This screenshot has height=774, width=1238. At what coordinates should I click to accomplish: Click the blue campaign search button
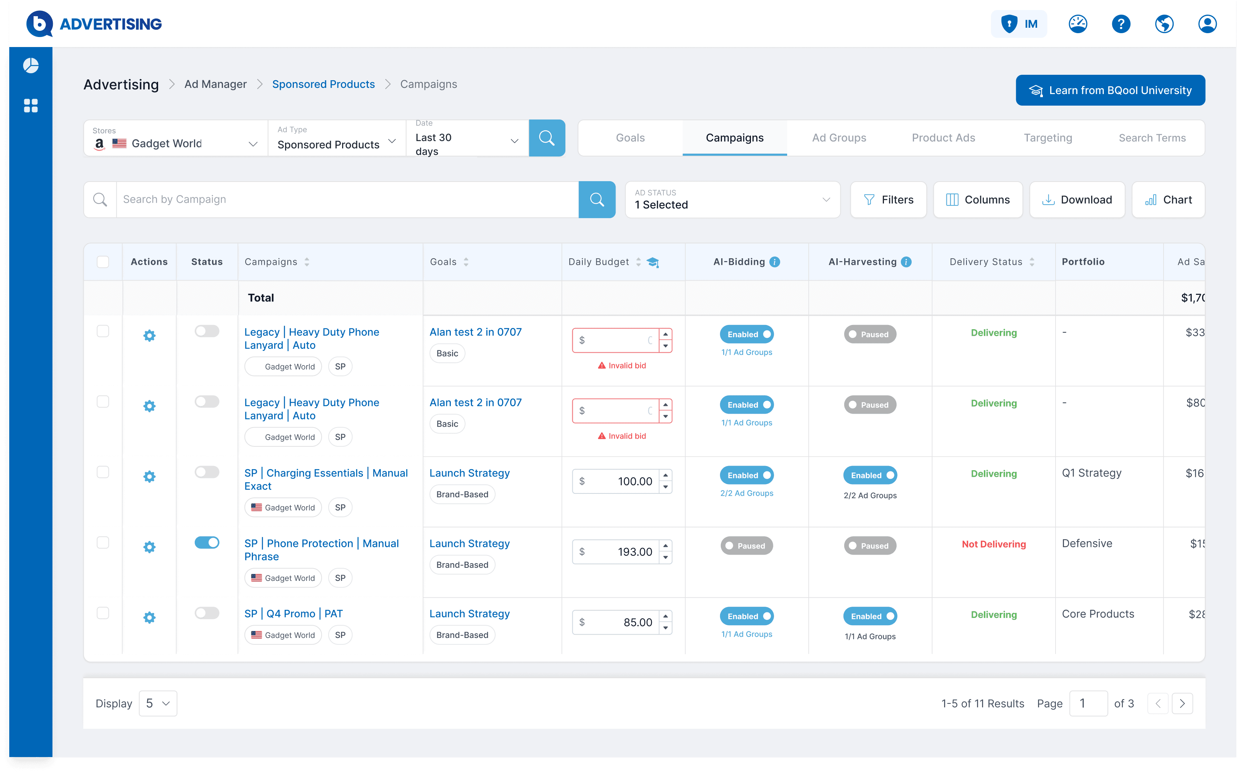pyautogui.click(x=597, y=199)
